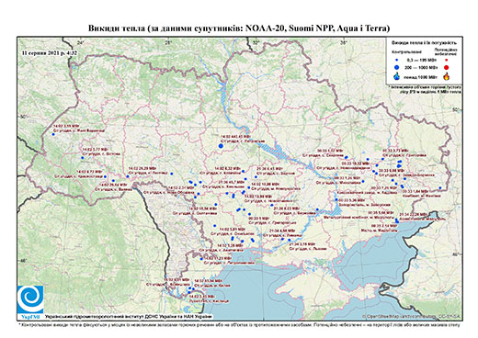Click the large red circle in the legend
The height and width of the screenshot is (338, 478).
pyautogui.click(x=446, y=68)
